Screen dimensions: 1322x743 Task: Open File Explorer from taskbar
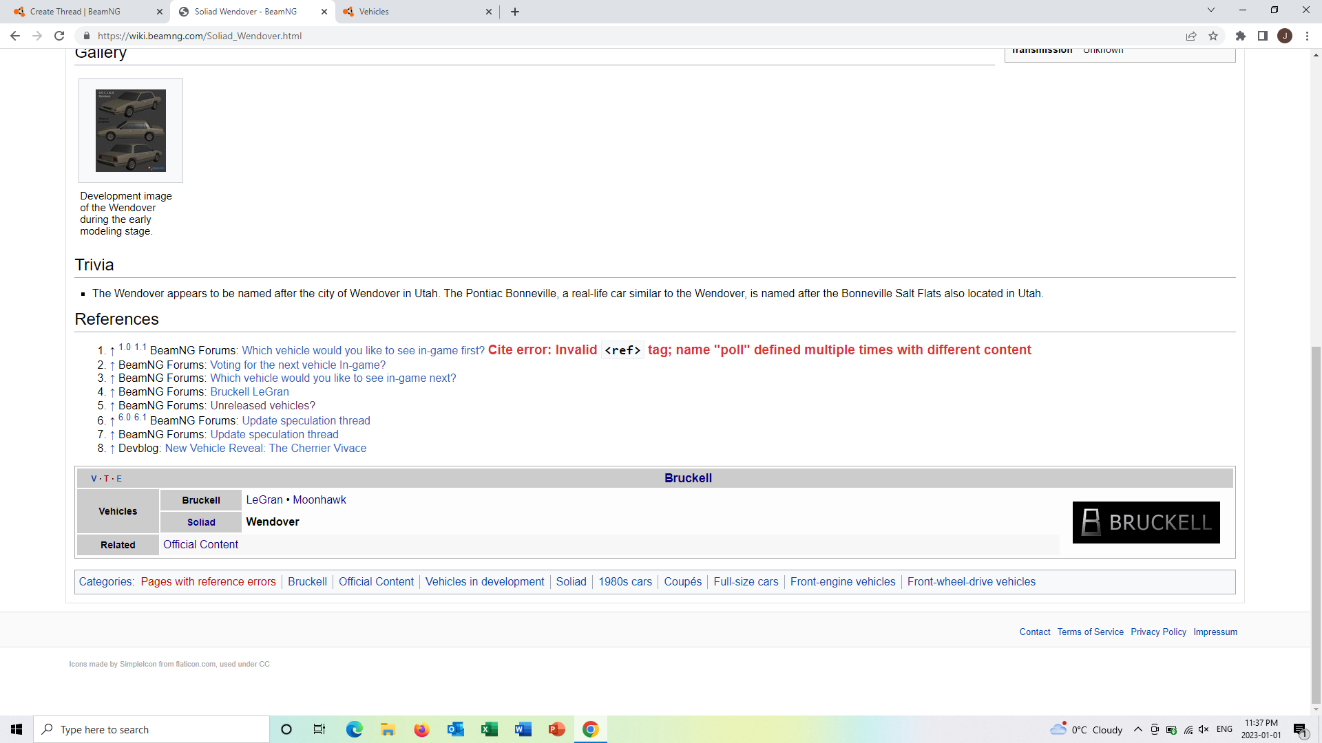(x=388, y=729)
